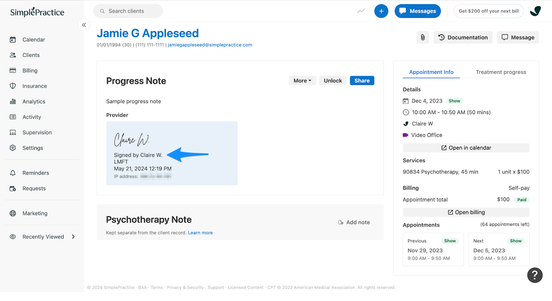Screen dimensions: 552x301
Task: Open the Next Dec 5, 2023 appointment
Action: click(x=499, y=250)
